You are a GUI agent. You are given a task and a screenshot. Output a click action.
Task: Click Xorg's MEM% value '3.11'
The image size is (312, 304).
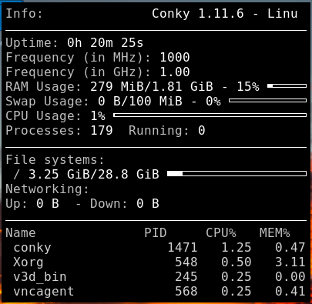(x=290, y=262)
